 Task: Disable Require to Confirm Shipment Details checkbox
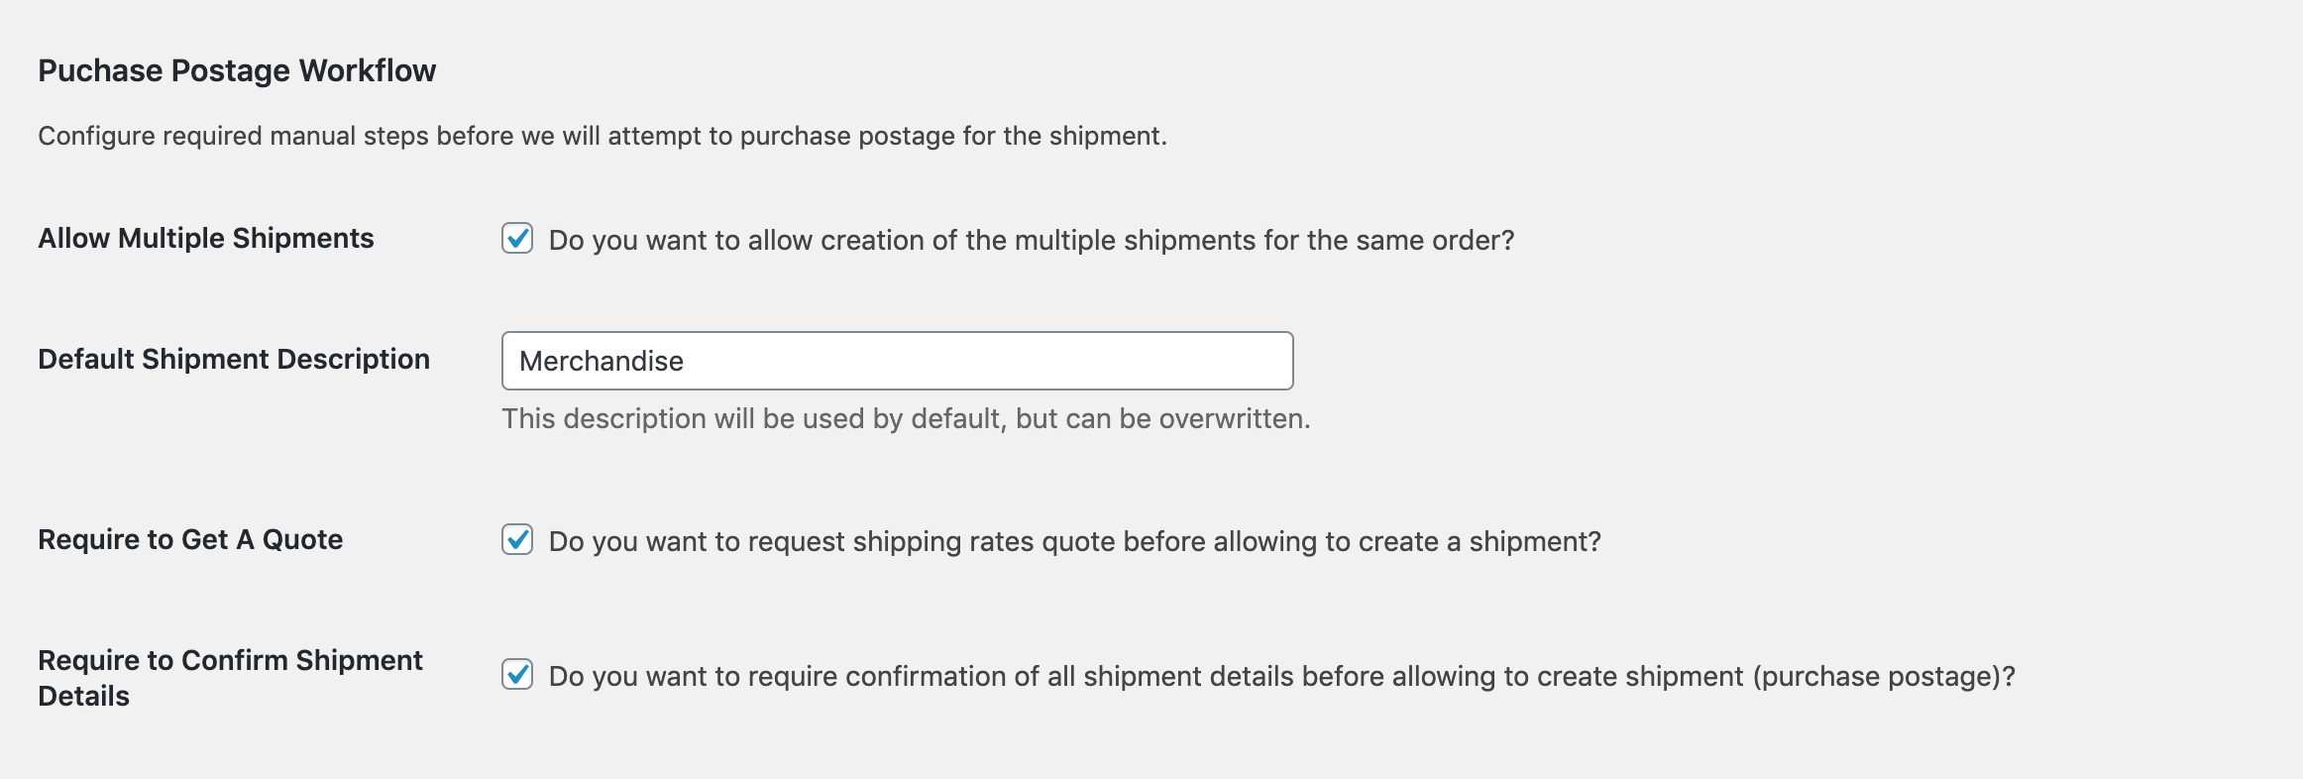click(x=517, y=675)
